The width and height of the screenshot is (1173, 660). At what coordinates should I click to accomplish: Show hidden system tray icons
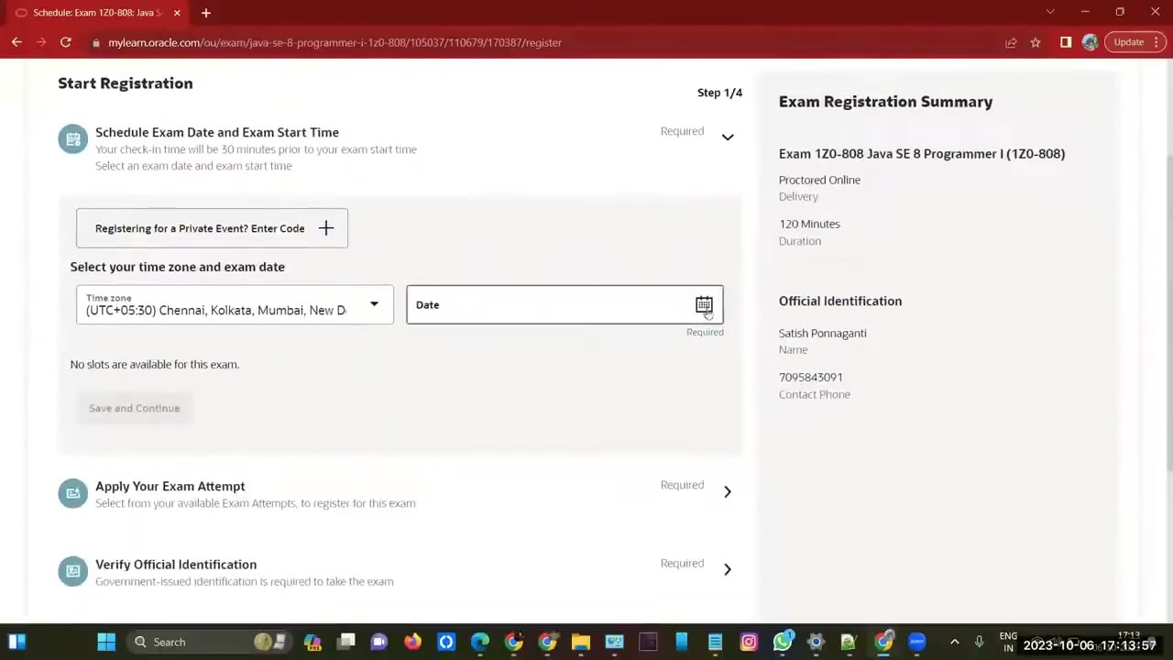pos(954,642)
